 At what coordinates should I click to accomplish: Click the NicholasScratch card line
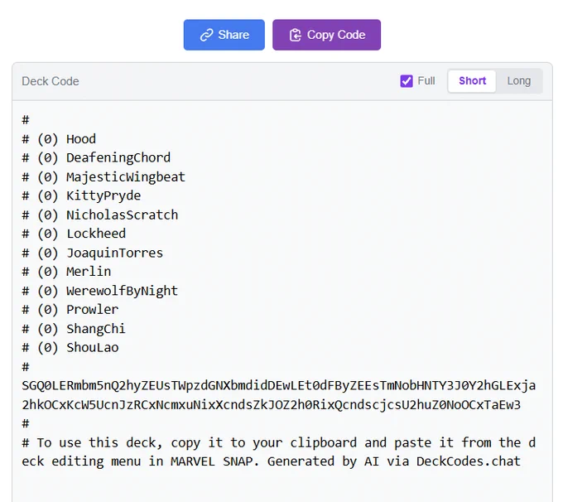pyautogui.click(x=100, y=215)
